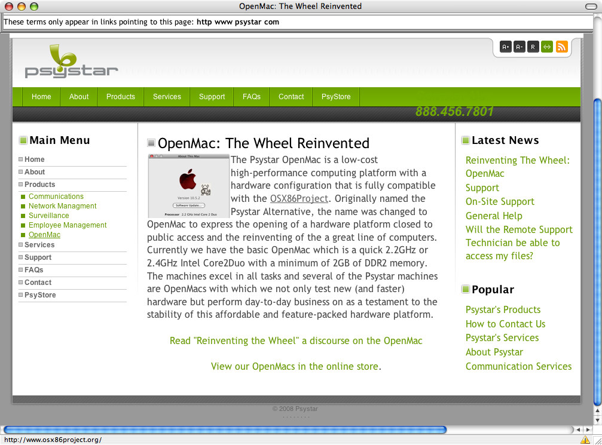Viewport: 602px width, 445px height.
Task: Open Psystar's Products popular link
Action: (503, 309)
